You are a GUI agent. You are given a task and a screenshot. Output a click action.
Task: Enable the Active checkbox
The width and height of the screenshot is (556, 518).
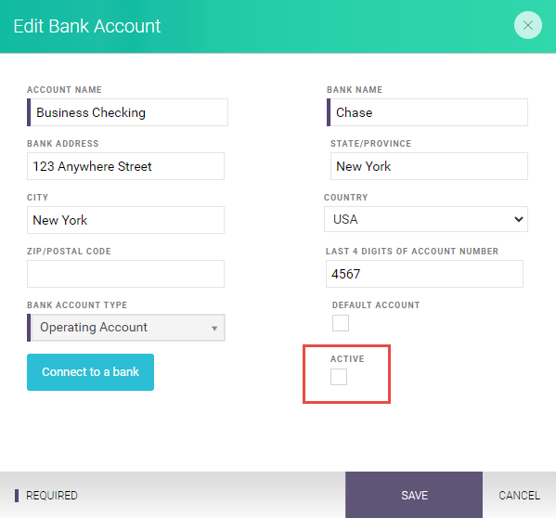[339, 377]
